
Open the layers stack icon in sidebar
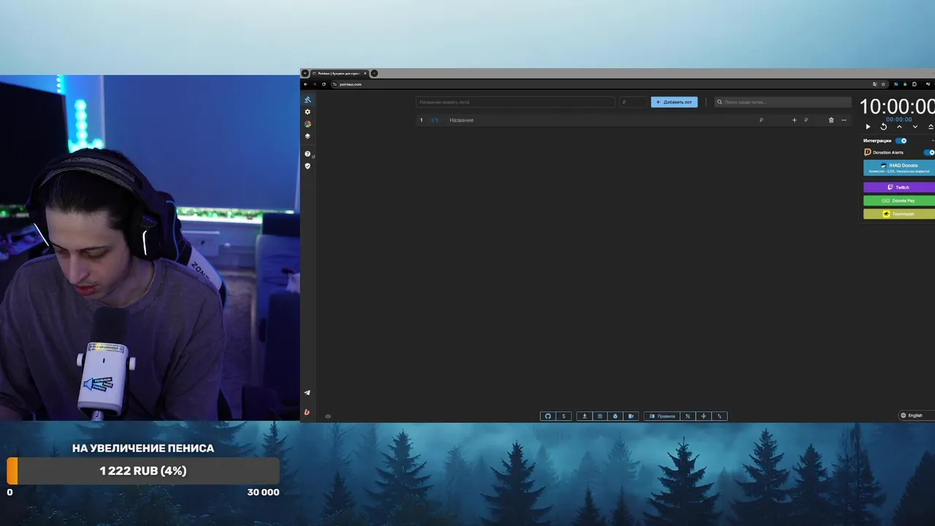[x=308, y=136]
